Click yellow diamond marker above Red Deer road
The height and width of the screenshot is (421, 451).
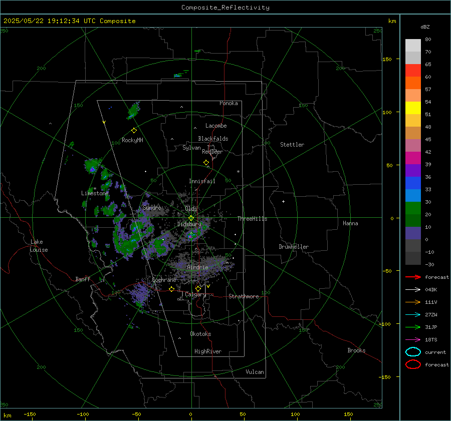pyautogui.click(x=206, y=163)
